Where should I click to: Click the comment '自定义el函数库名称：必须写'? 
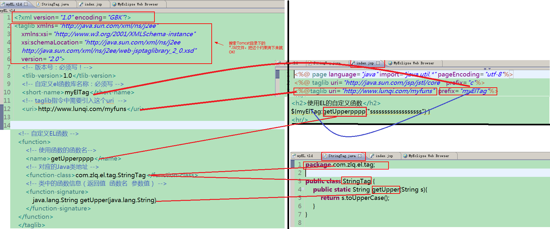[x=73, y=84]
